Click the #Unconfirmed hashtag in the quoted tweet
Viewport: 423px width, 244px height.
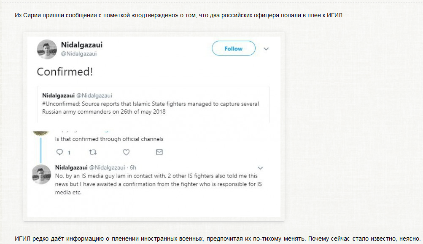point(61,103)
